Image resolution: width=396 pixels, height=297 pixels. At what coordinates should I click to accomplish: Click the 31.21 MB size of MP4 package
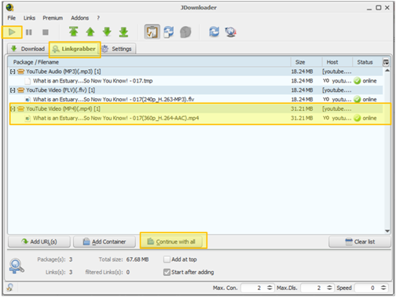tap(302, 108)
